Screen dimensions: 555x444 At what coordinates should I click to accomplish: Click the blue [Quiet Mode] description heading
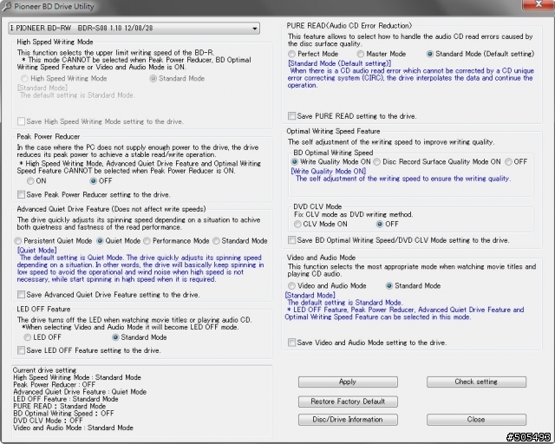tap(37, 251)
